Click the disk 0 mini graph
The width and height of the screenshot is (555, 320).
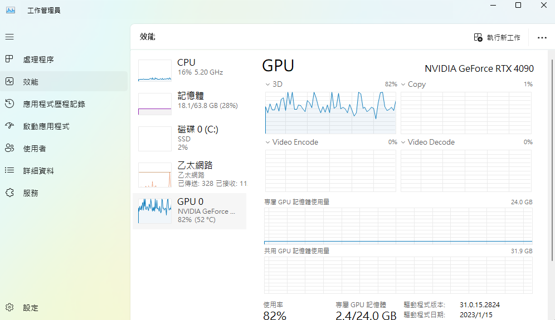155,139
